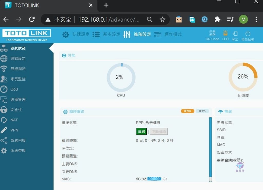Open 基本設定 menu
The width and height of the screenshot is (263, 190).
[x=112, y=34]
